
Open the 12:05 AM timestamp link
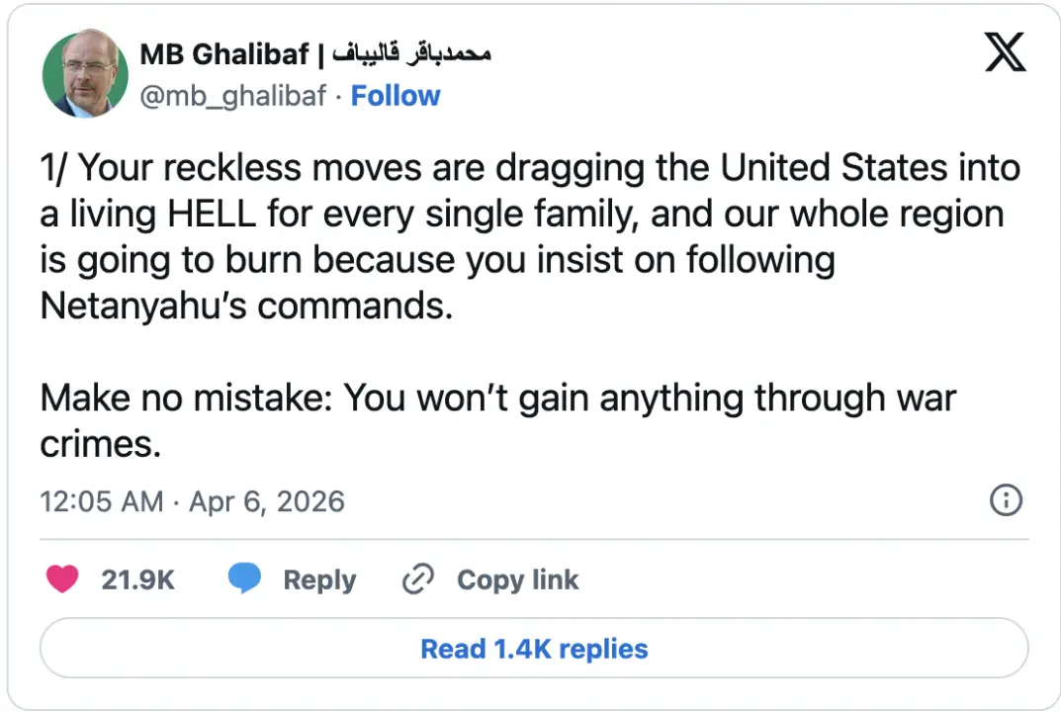102,501
